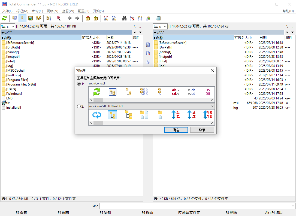Cancel the icon library dialog with 取消

202,130
